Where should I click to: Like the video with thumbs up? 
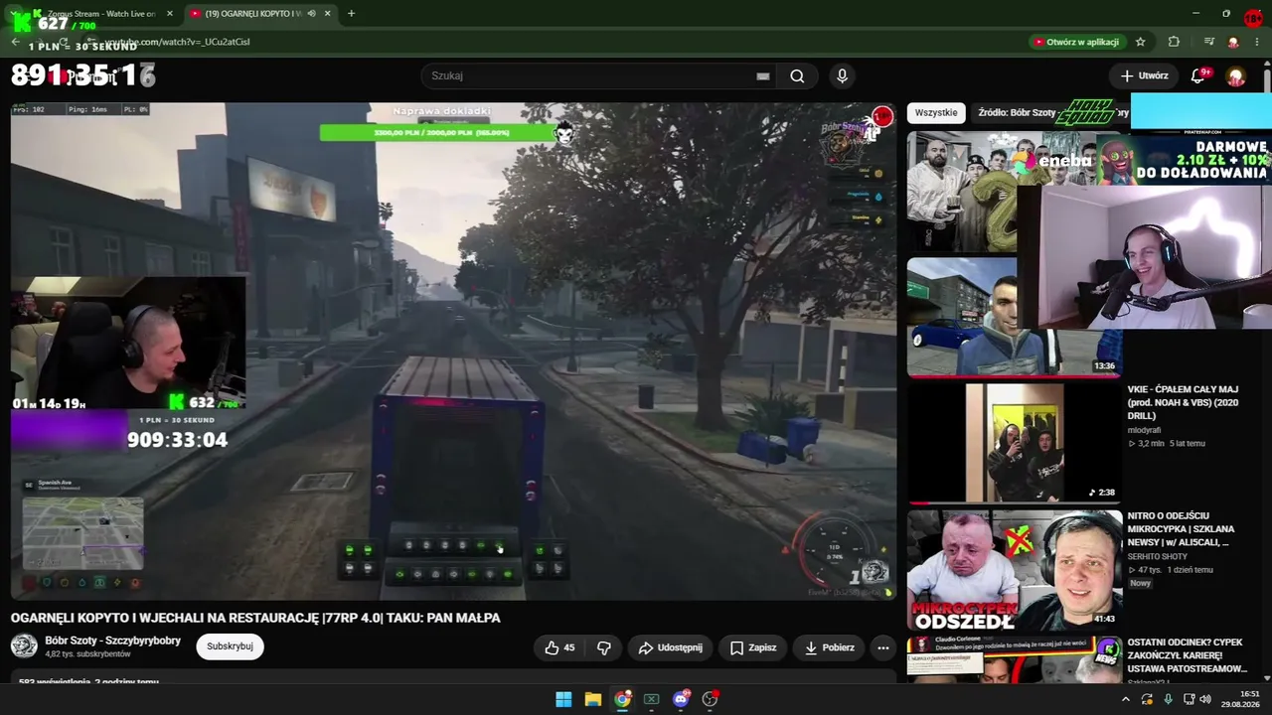(560, 647)
